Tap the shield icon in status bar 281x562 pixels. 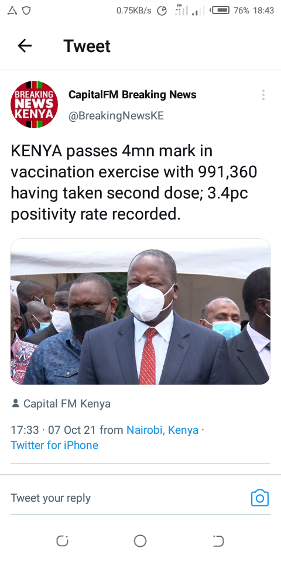click(x=26, y=11)
